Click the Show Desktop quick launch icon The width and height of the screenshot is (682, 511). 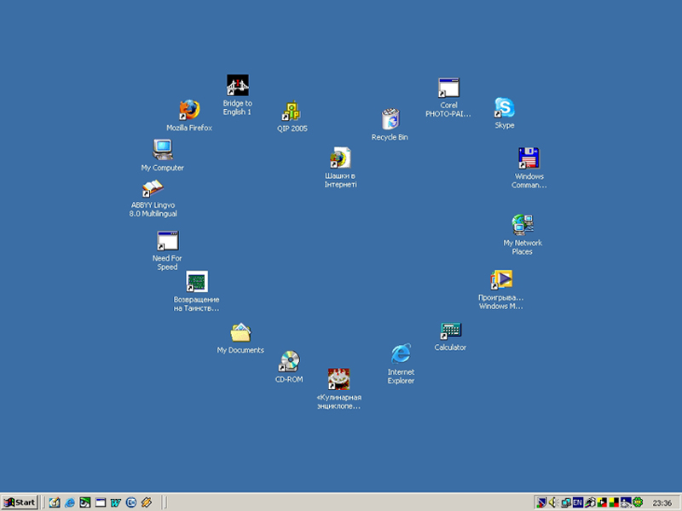[55, 502]
